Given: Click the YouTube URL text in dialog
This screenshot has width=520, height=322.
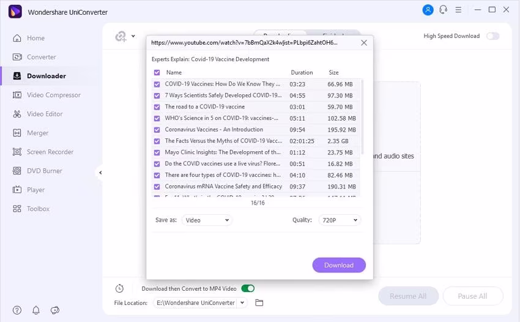Looking at the screenshot, I should point(244,42).
